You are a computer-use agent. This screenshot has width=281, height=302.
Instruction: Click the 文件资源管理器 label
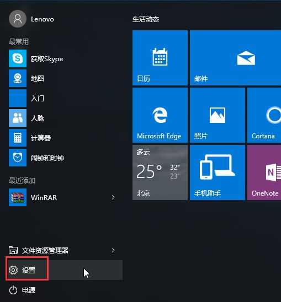click(x=45, y=250)
